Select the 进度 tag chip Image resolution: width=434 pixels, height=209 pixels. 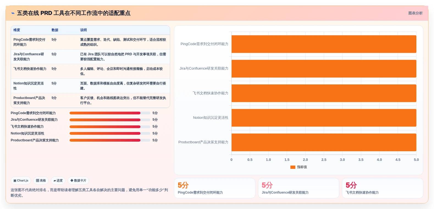(58, 181)
